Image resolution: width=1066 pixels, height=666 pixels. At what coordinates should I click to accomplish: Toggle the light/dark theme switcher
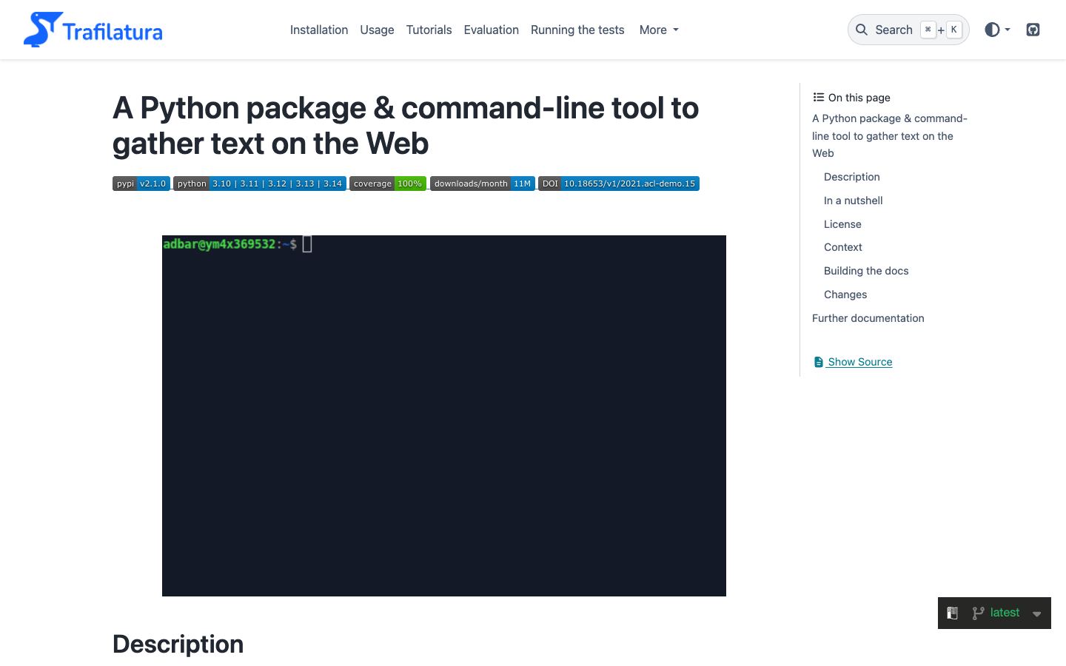pos(997,30)
